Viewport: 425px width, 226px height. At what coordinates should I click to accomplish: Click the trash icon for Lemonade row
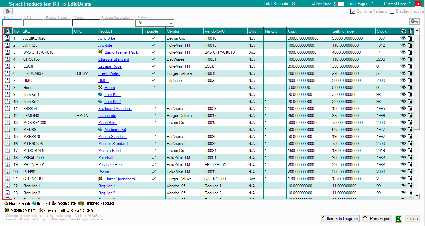[x=410, y=116]
